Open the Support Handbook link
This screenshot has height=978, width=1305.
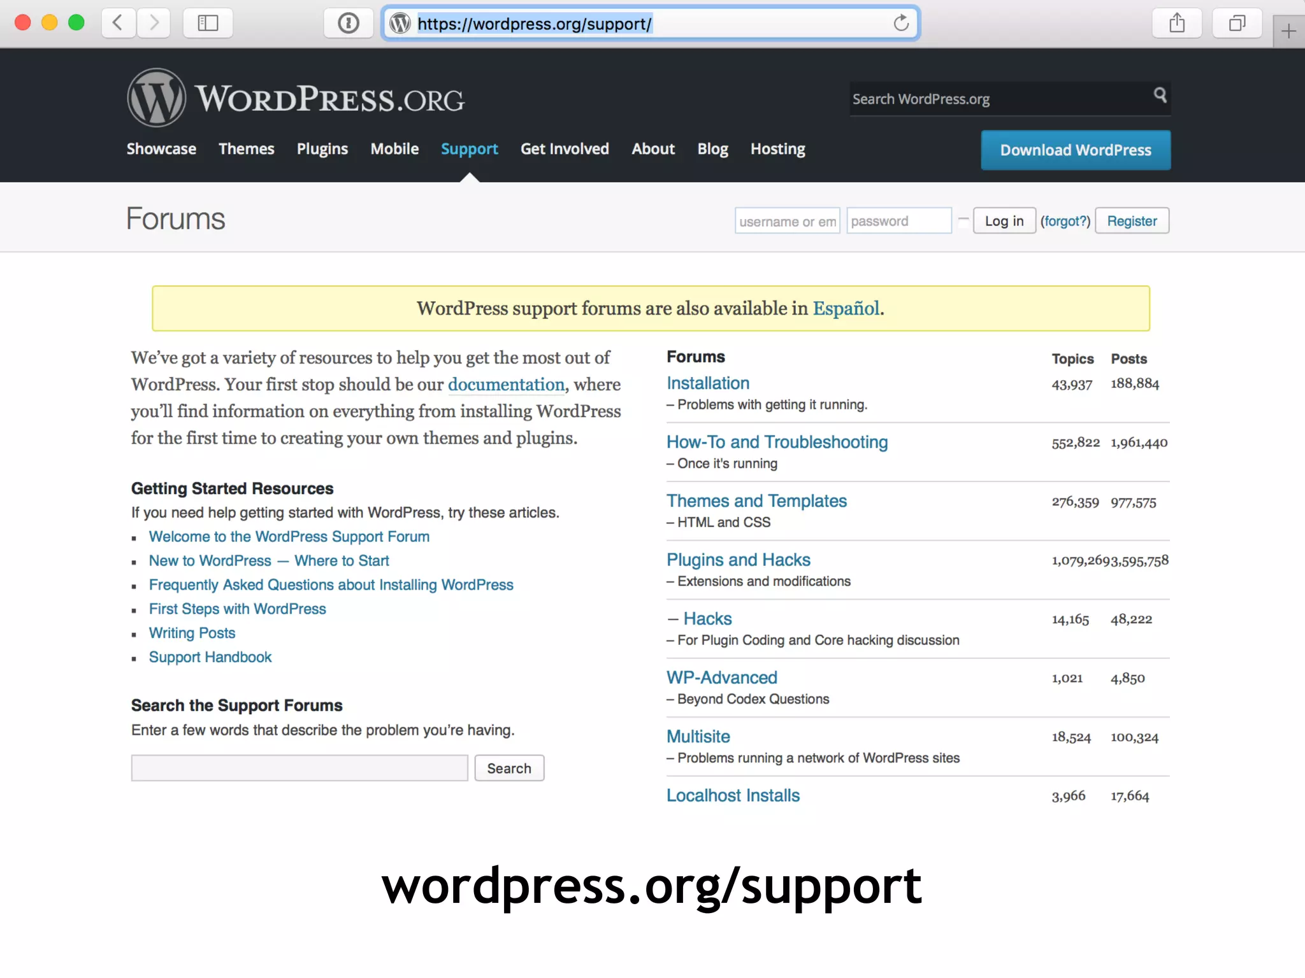click(x=210, y=658)
